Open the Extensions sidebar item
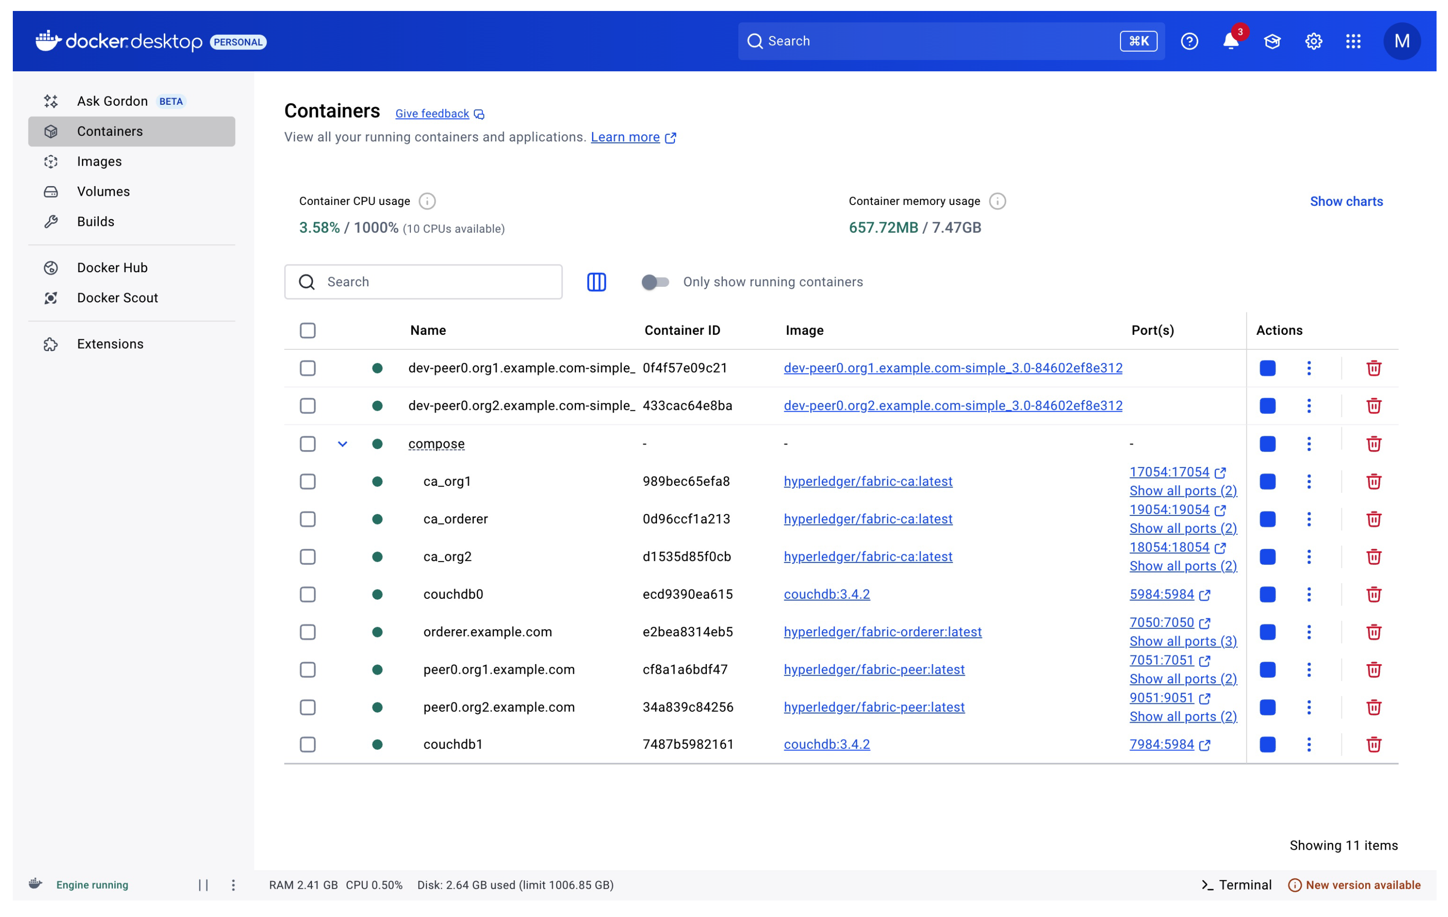This screenshot has height=917, width=1448. (131, 344)
